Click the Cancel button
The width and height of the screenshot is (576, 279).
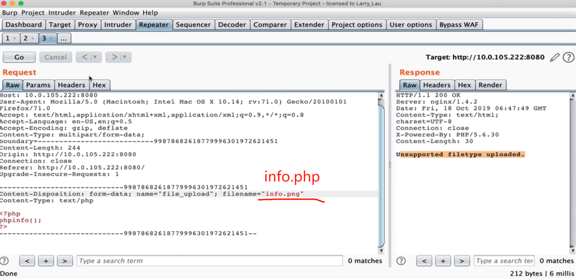point(55,57)
